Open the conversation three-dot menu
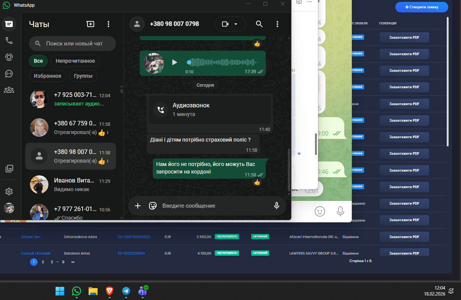Image resolution: width=461 pixels, height=300 pixels. (x=277, y=24)
